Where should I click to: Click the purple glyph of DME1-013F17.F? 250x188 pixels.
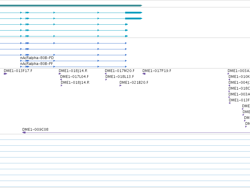coord(5,74)
